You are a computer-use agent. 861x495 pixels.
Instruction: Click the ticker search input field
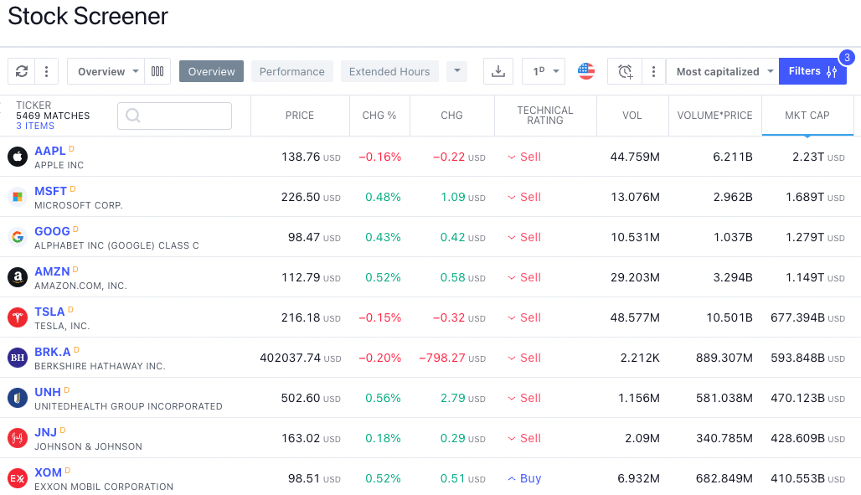tap(174, 116)
